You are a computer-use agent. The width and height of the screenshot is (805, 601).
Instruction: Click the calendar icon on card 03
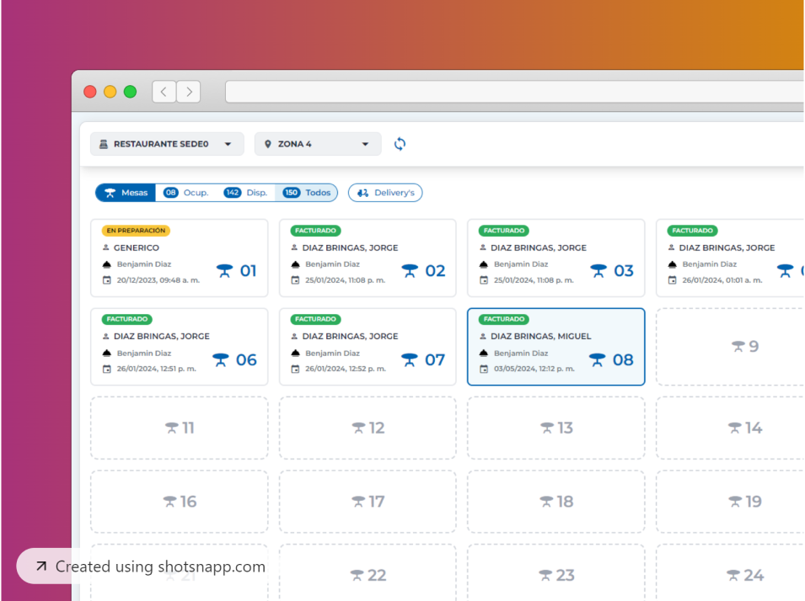[x=484, y=280]
